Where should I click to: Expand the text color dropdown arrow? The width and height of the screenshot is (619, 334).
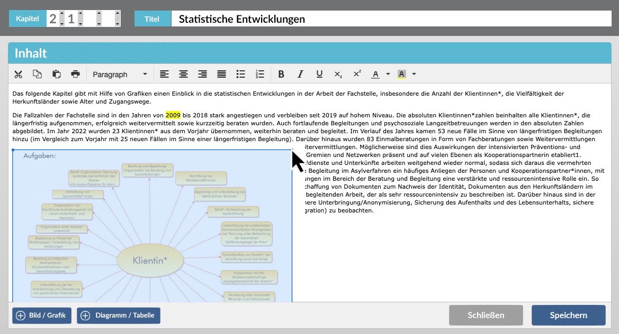point(388,74)
